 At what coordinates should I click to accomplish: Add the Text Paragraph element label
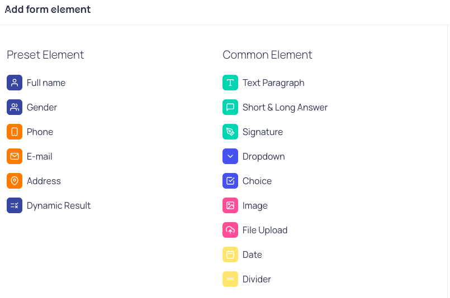(273, 83)
